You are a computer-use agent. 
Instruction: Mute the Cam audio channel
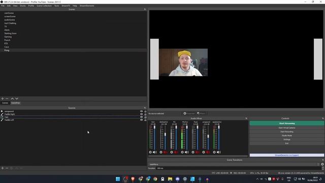tap(155, 152)
